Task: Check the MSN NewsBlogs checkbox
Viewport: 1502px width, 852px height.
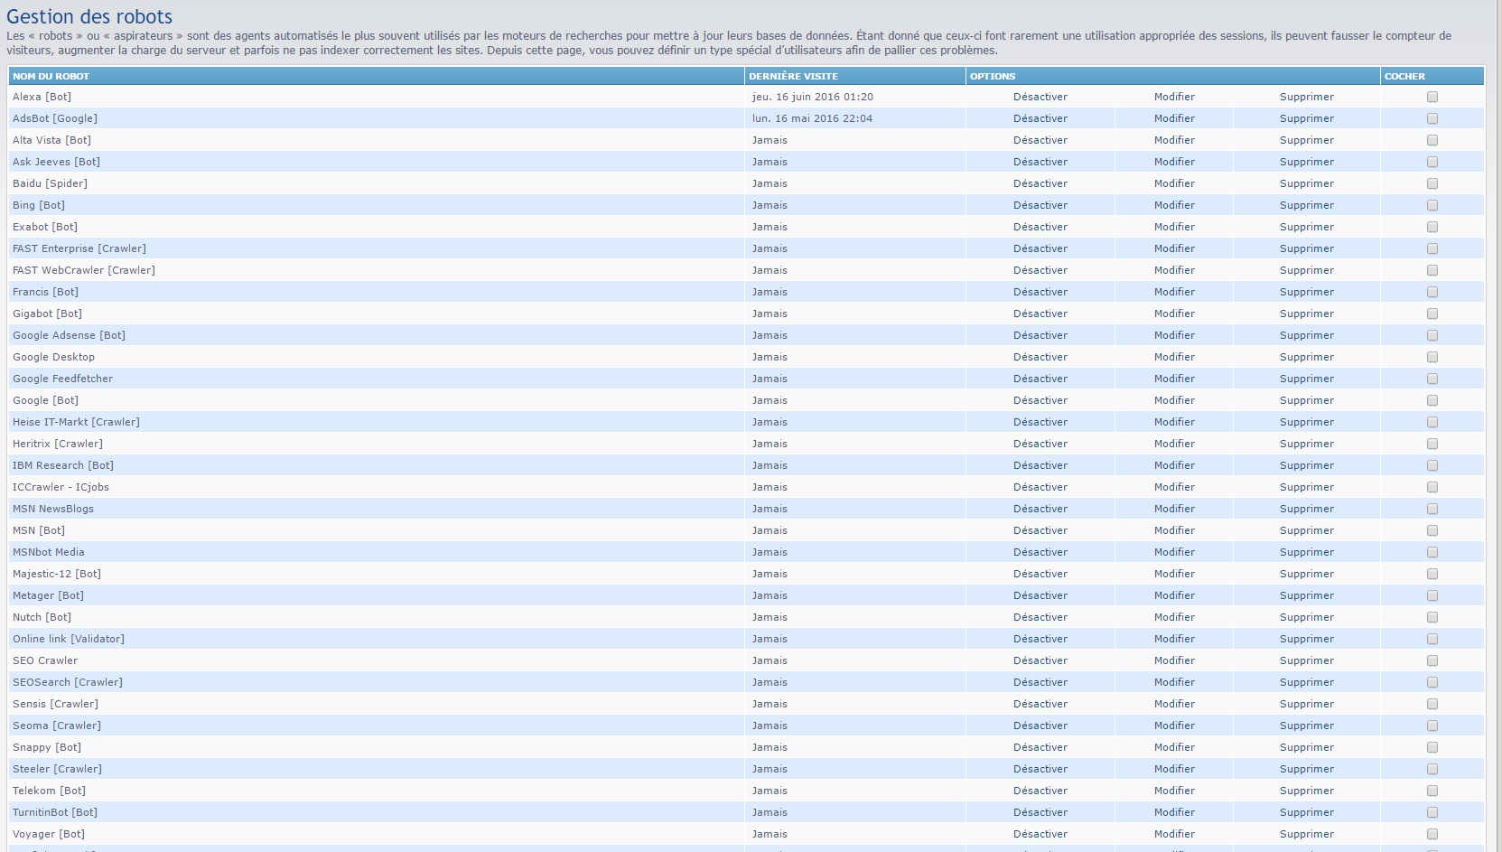Action: (x=1432, y=509)
